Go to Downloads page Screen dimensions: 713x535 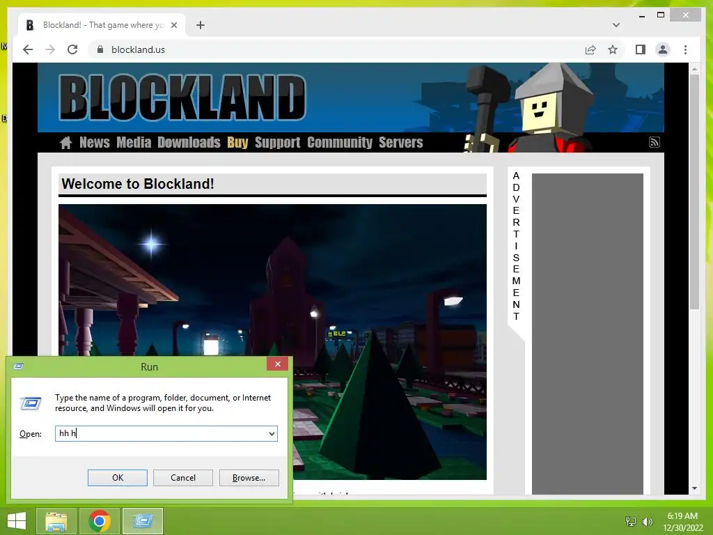click(189, 142)
